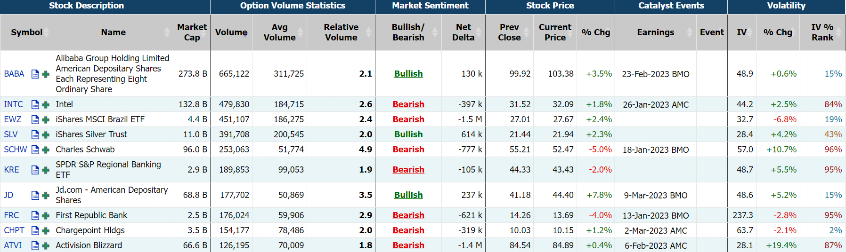The image size is (846, 252).
Task: Add SLV using its green plus icon
Action: point(46,135)
